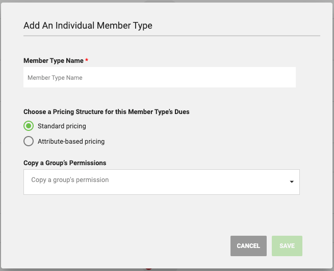
Task: Click the 'Copy a Group's Permissions' label
Action: [65, 163]
